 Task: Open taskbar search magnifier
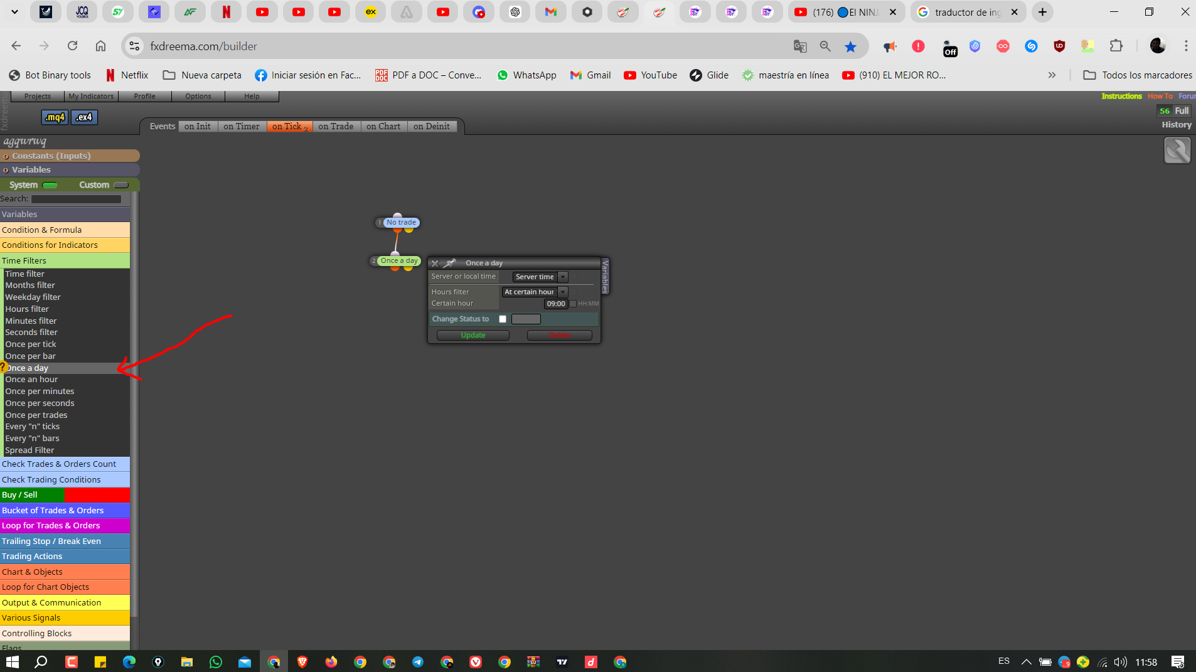(41, 662)
